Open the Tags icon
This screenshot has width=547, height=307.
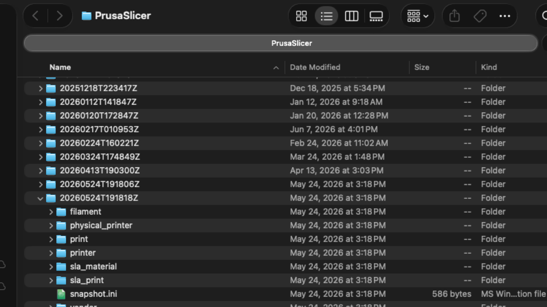[x=480, y=16]
